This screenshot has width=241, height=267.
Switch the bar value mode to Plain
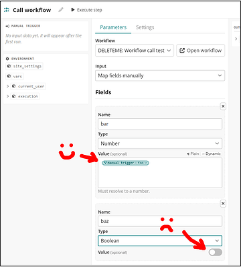(x=193, y=154)
